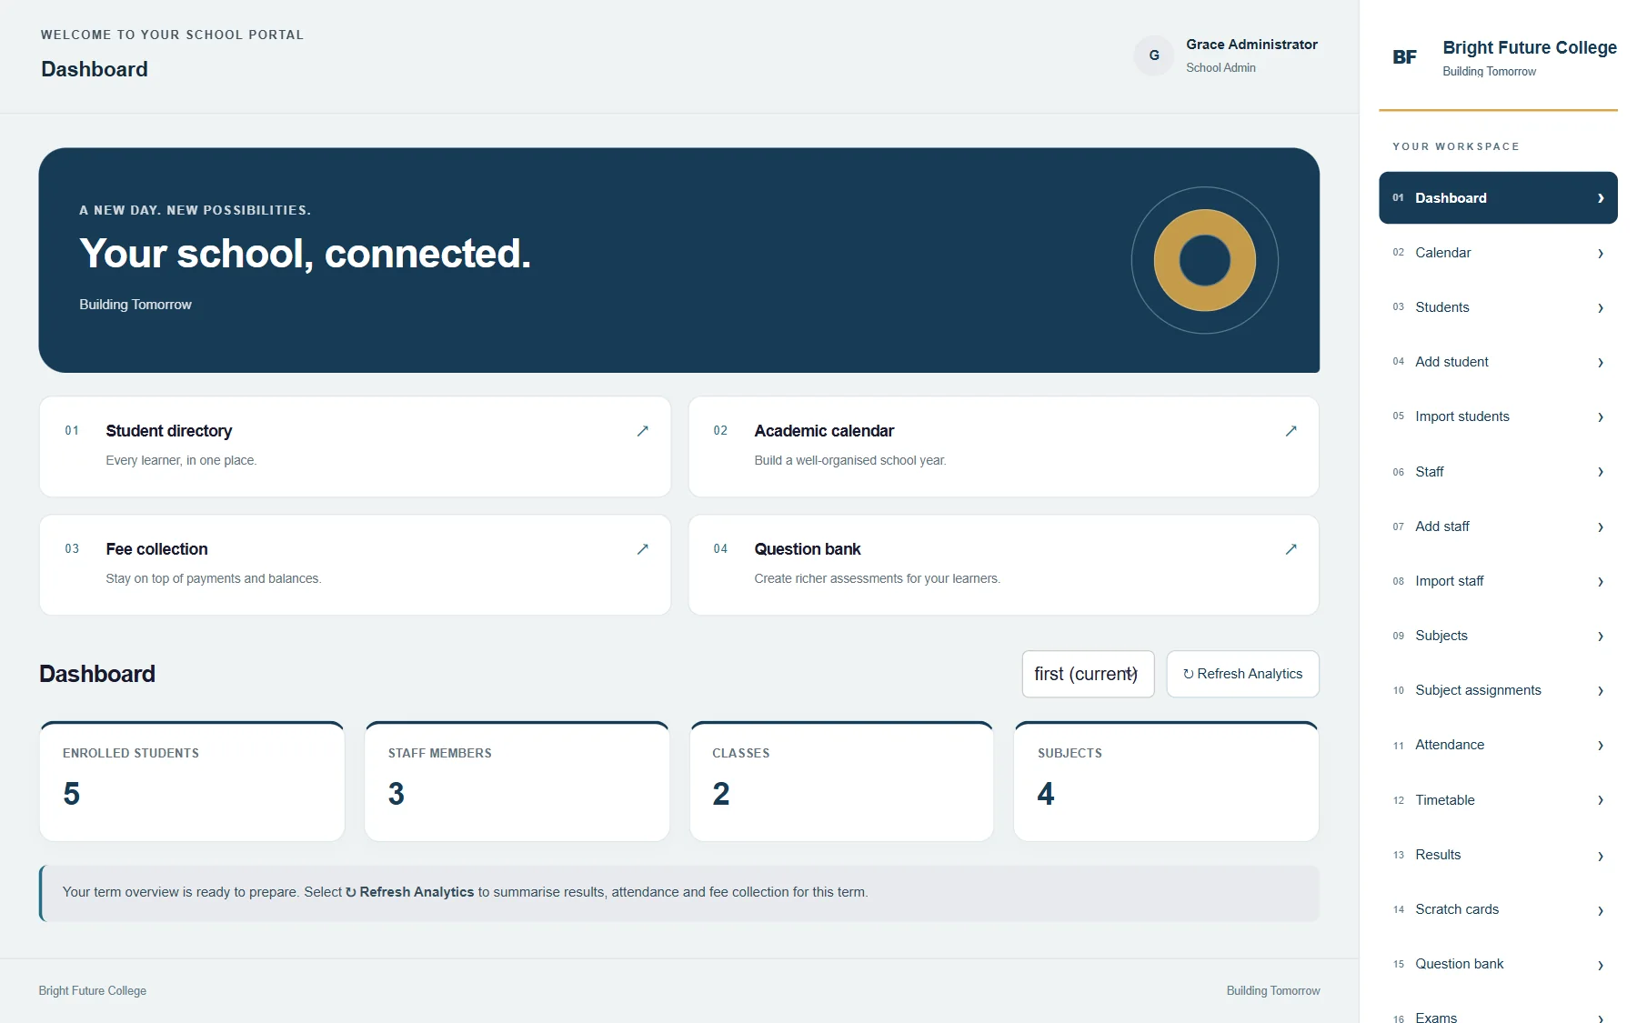Open Import students in the sidebar

coord(1498,416)
